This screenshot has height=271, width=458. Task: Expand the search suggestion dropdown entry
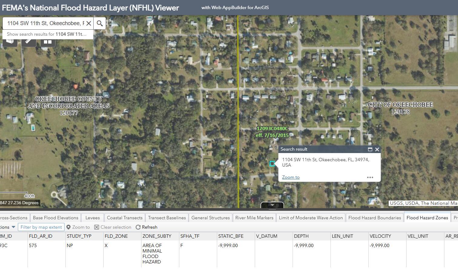pos(47,34)
